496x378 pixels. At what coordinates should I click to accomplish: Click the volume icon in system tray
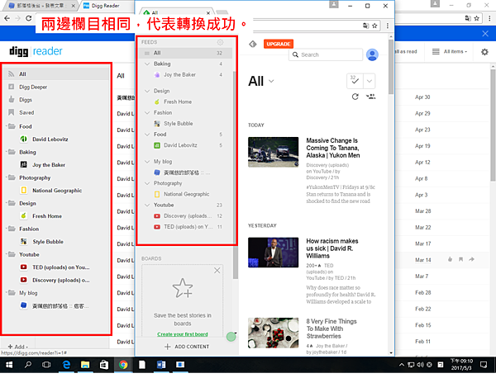420,365
